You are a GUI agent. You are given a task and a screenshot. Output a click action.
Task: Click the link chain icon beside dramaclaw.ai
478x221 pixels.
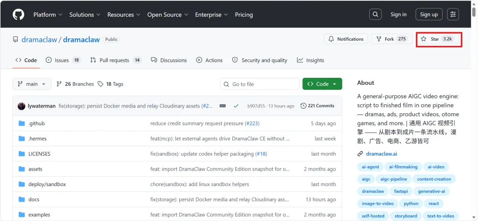coord(360,154)
